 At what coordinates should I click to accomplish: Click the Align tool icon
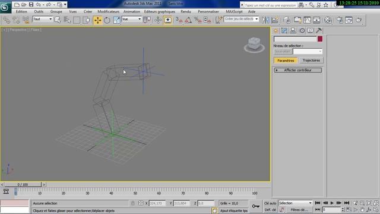coord(275,20)
